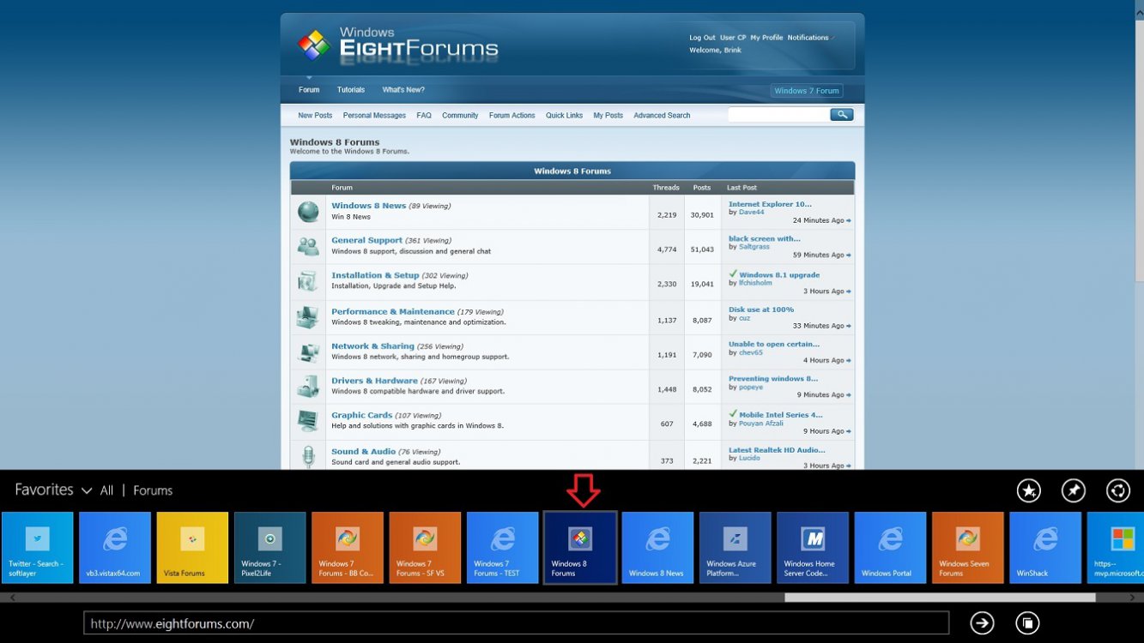
Task: Click the Windows 7 Forum button
Action: point(806,91)
